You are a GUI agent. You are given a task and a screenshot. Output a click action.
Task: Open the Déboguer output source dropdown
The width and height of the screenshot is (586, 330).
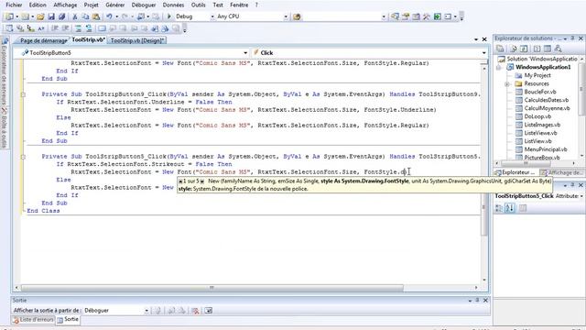[146, 311]
